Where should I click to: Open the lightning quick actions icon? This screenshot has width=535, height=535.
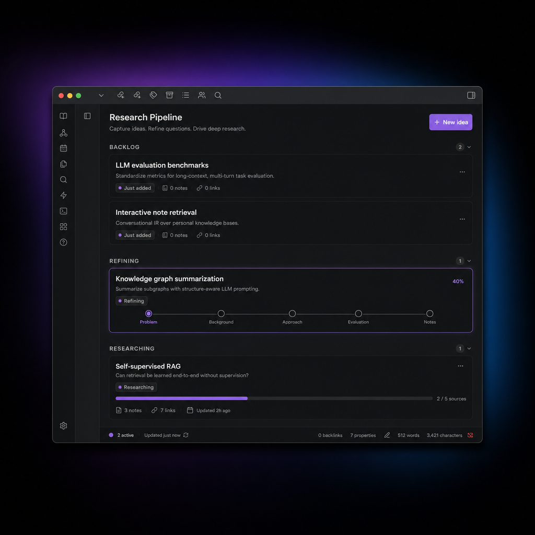[63, 195]
